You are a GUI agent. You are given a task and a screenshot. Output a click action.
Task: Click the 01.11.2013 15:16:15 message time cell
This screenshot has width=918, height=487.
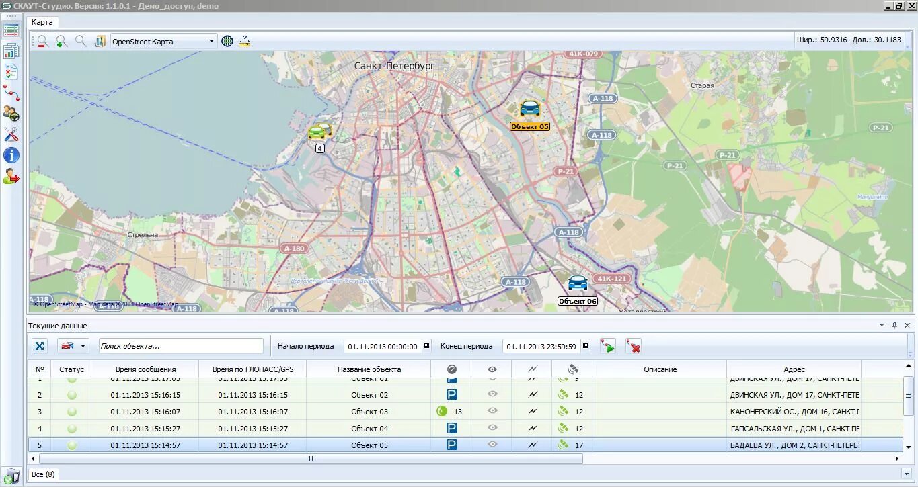pos(145,395)
